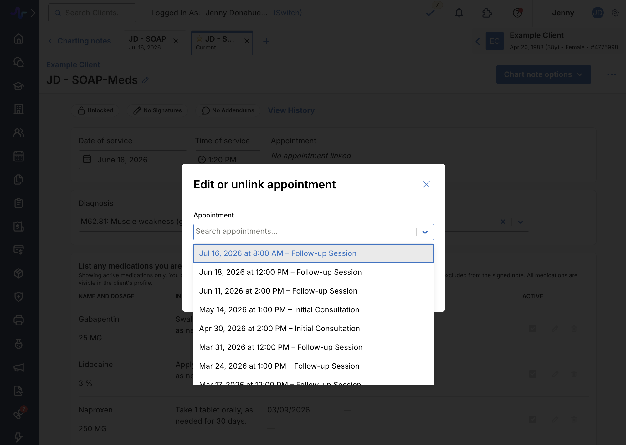Open the more options ellipsis menu

612,74
